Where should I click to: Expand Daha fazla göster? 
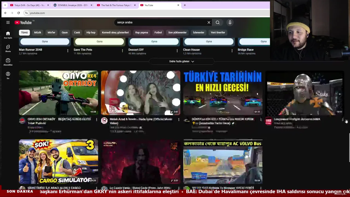(x=182, y=61)
